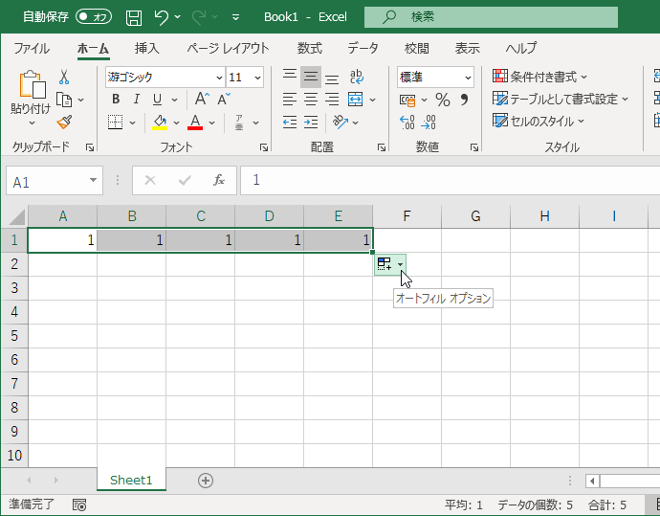The width and height of the screenshot is (660, 516).
Task: Click the 検索 search box
Action: pos(491,17)
